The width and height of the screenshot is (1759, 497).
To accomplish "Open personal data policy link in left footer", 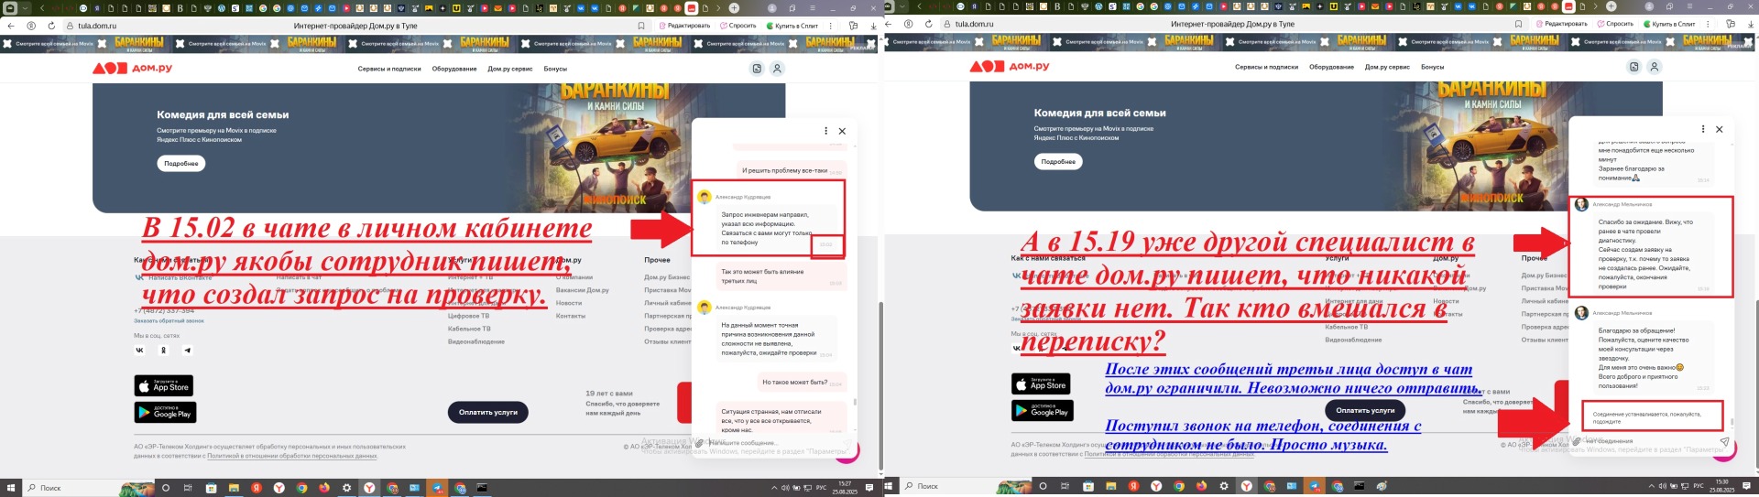I will click(x=292, y=455).
